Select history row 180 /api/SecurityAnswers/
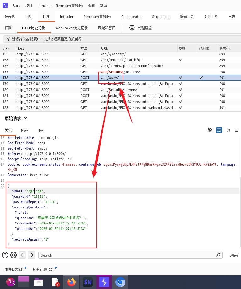241x289 pixels. point(121,90)
